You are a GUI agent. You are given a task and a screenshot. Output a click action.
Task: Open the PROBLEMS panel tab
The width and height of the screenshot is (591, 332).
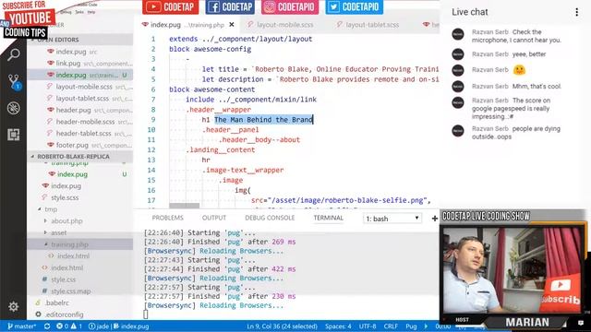coord(167,218)
